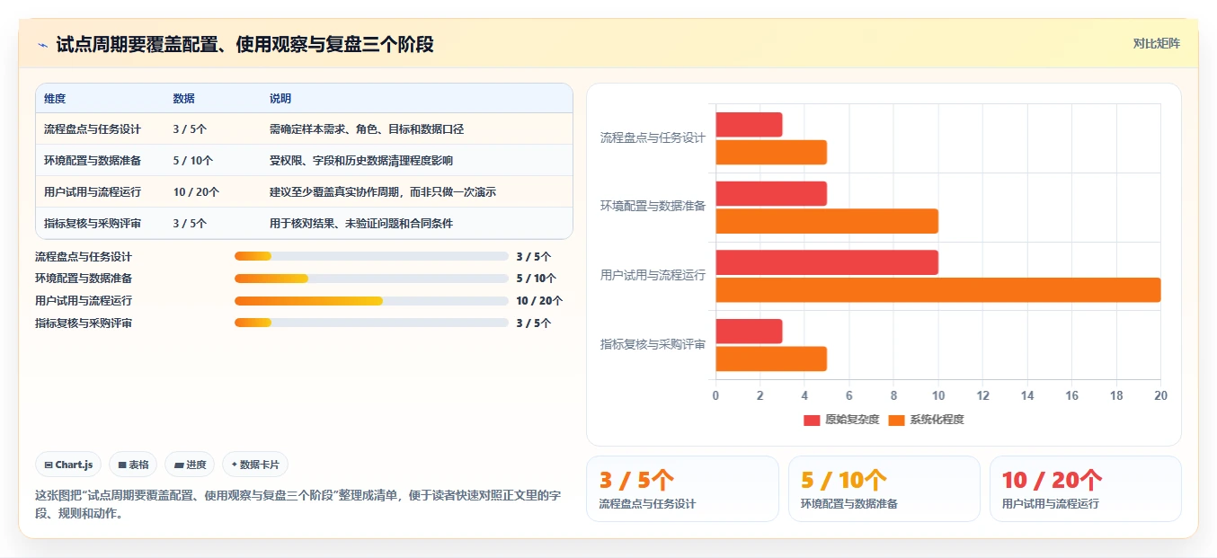Screen dimensions: 1217x558
Task: Click the 5 / 10个 value beside progress bar
Action: point(537,279)
